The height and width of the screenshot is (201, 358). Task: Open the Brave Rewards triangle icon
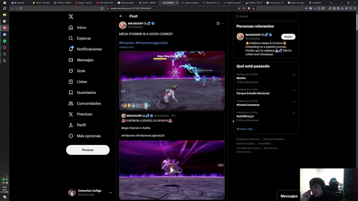(x=254, y=8)
